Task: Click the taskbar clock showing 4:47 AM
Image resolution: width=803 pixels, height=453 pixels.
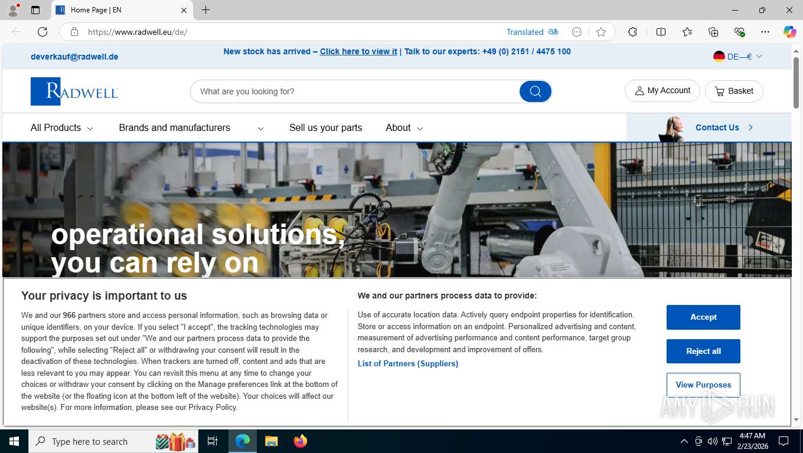Action: 752,441
